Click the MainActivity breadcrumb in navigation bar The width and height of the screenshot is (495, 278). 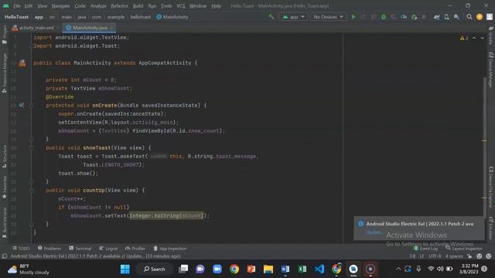coord(172,17)
